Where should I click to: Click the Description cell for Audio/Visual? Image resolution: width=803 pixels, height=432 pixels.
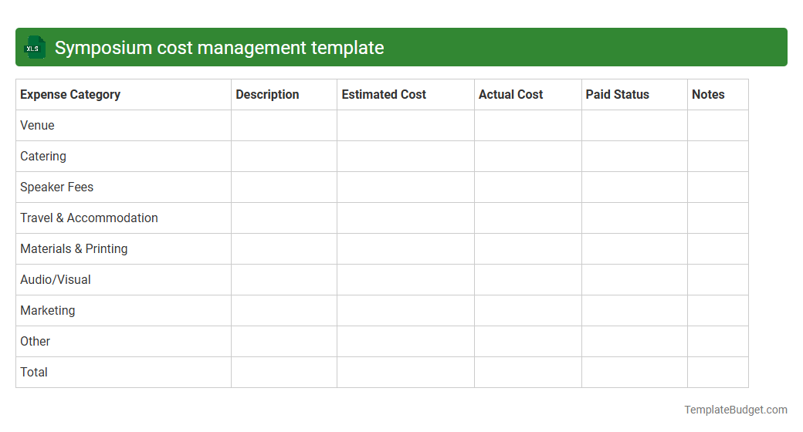tap(284, 279)
